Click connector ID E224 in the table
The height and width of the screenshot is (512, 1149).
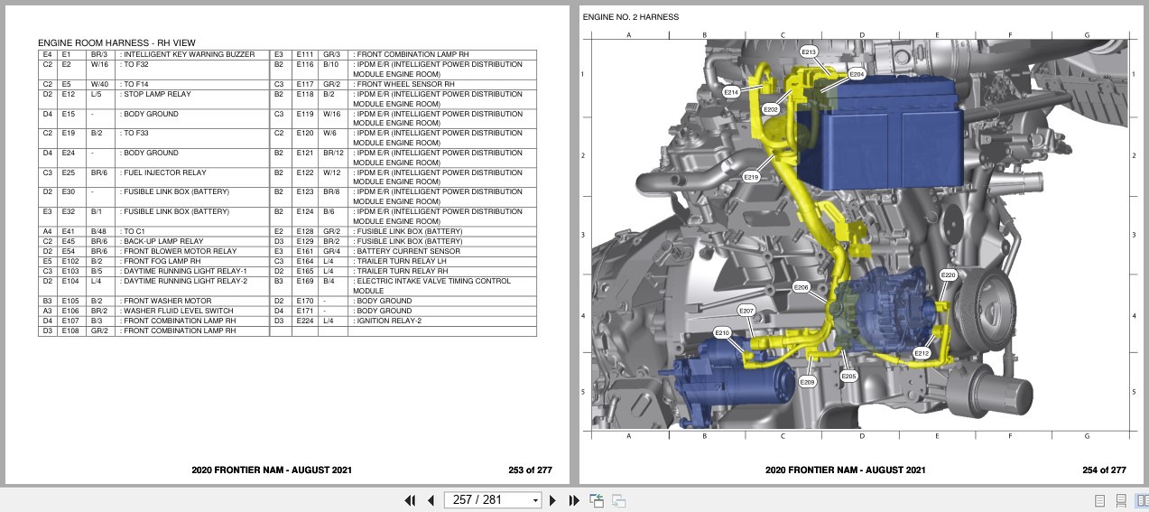coord(304,321)
